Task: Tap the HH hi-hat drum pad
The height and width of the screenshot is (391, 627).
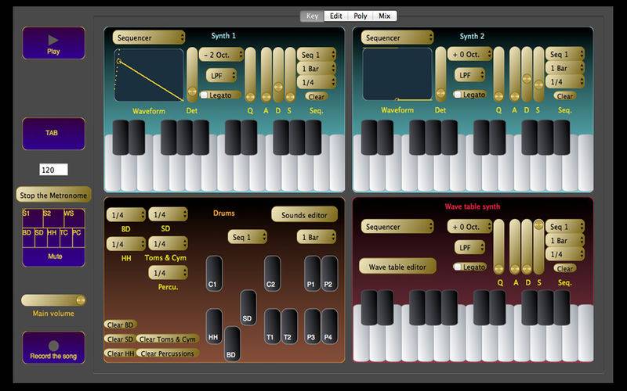Action: [x=214, y=327]
